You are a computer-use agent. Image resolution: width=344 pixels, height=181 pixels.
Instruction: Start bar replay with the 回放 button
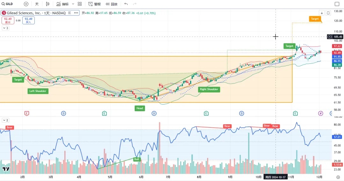coord(111,4)
